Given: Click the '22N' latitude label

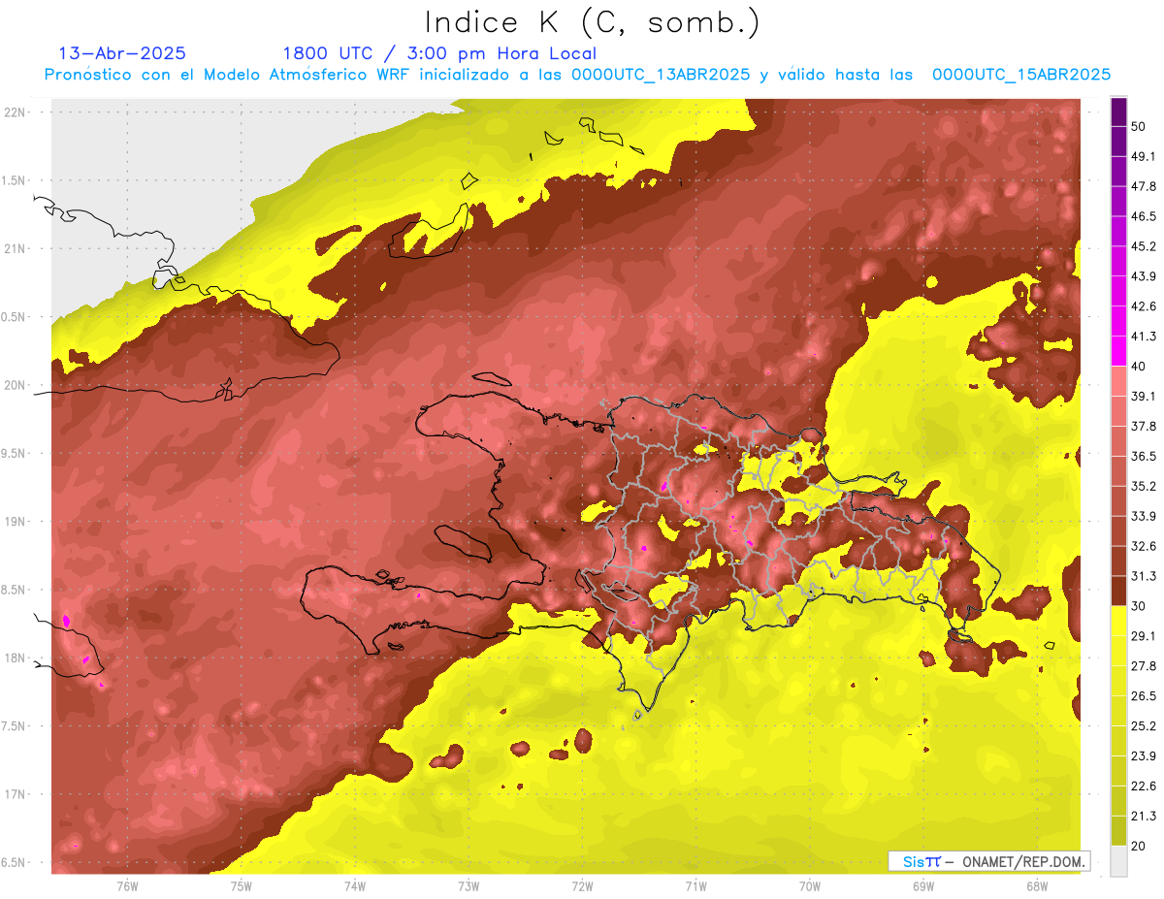Looking at the screenshot, I should [15, 112].
